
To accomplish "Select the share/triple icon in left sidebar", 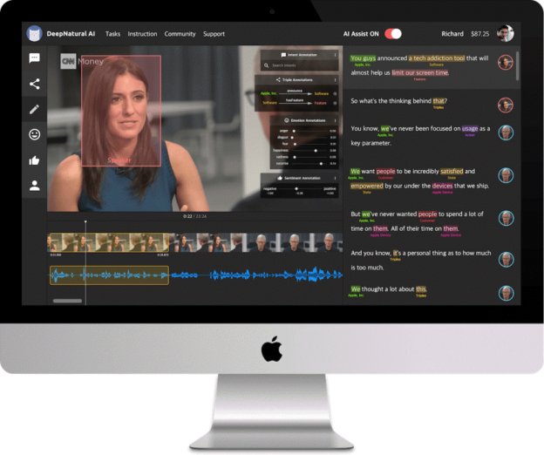I will coord(35,84).
